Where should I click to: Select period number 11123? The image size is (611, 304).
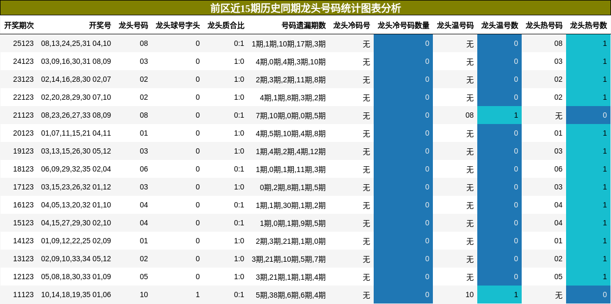click(23, 294)
